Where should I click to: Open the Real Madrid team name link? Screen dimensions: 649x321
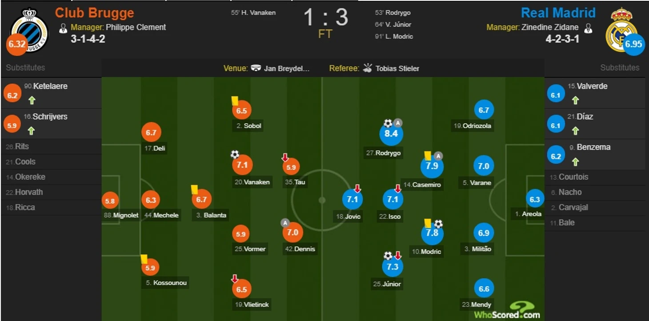pyautogui.click(x=558, y=13)
